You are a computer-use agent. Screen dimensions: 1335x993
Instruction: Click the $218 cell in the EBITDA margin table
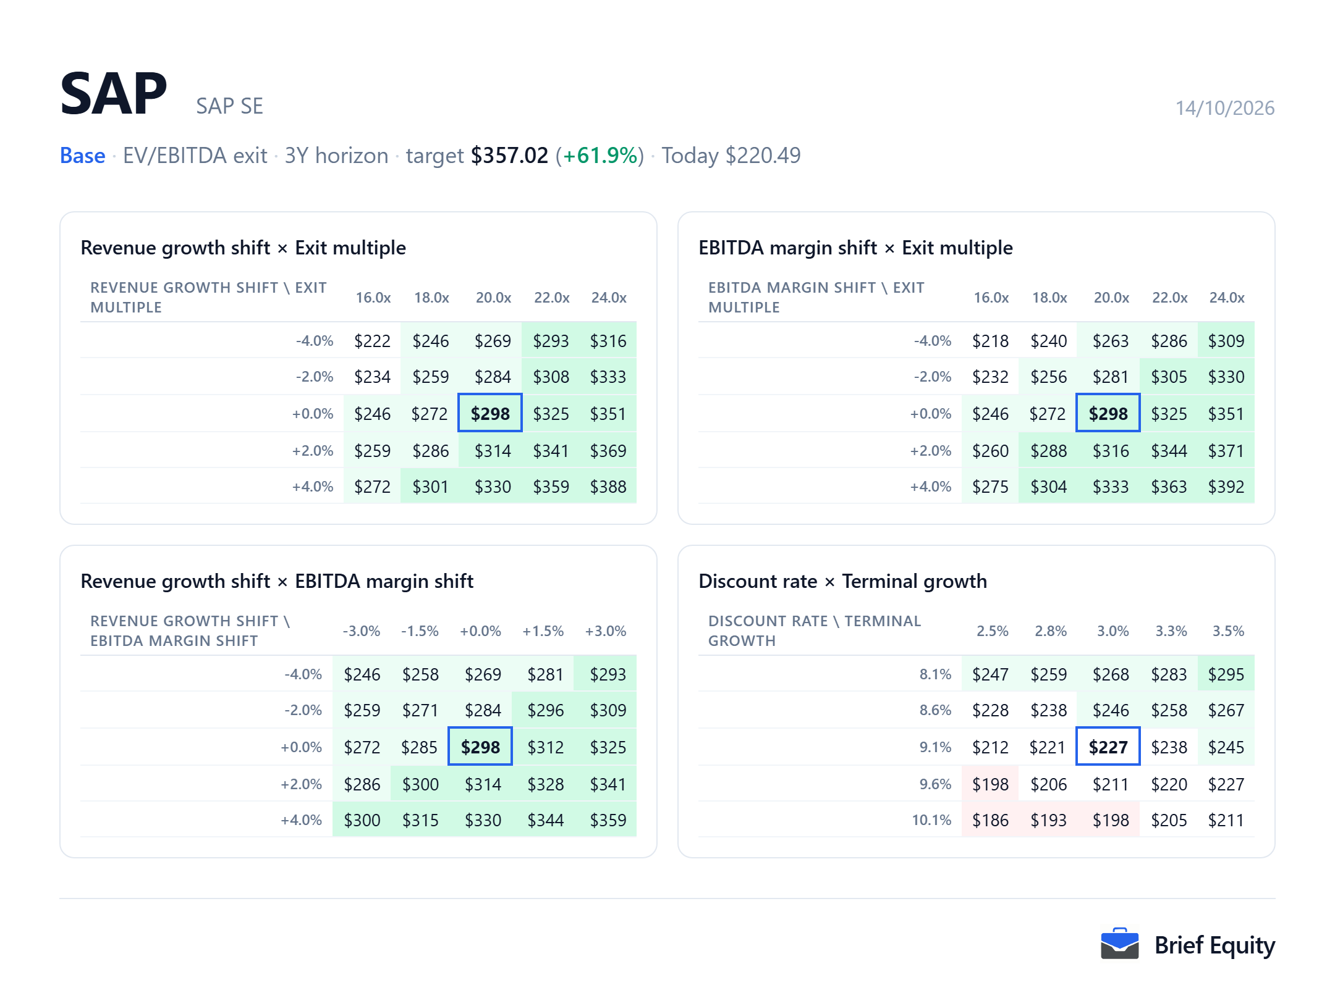pos(990,341)
